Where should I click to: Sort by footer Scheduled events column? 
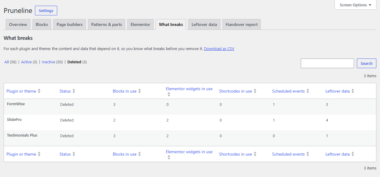[x=288, y=154]
